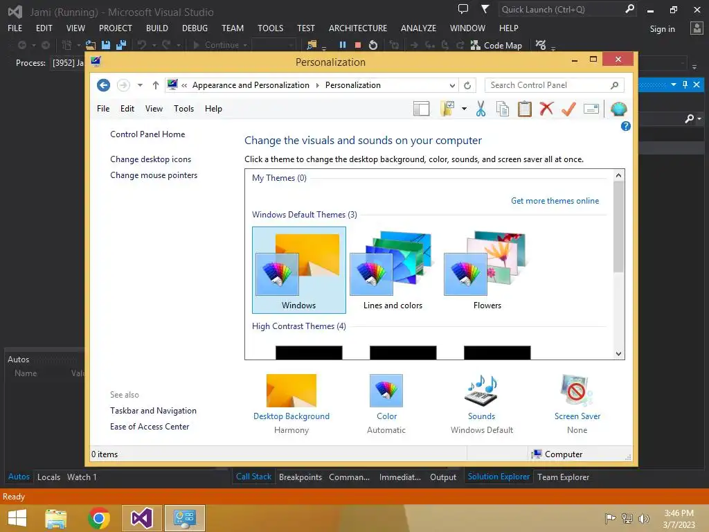Screen dimensions: 709x532
Task: Go to Control Panel Home
Action: point(147,134)
